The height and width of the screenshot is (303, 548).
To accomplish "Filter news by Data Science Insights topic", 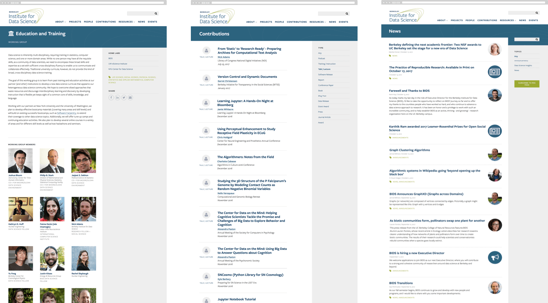I will [x=523, y=65].
